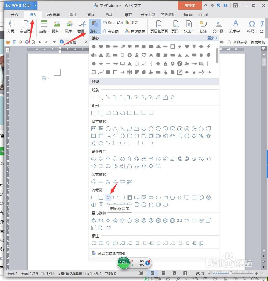Image resolution: width=268 pixels, height=281 pixels.
Task: Choose the straight line shape
Action: (94, 97)
